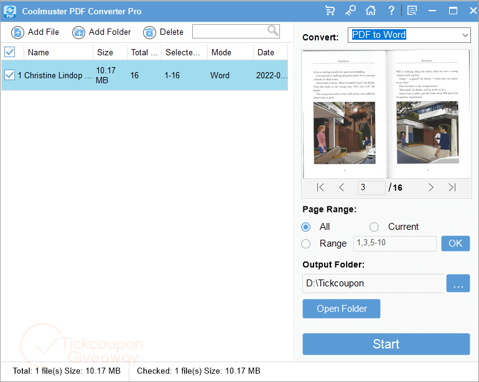This screenshot has width=479, height=382.
Task: Click the output folder path field
Action: (x=374, y=283)
